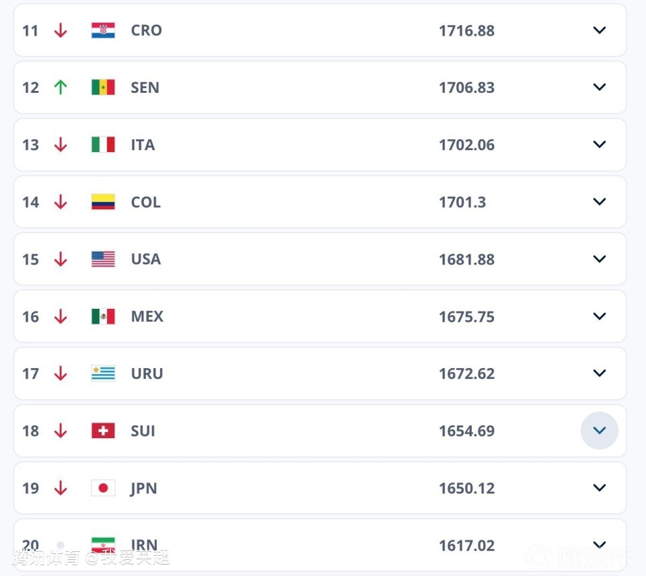Click the Japan flag icon
The width and height of the screenshot is (646, 576).
pyautogui.click(x=103, y=488)
